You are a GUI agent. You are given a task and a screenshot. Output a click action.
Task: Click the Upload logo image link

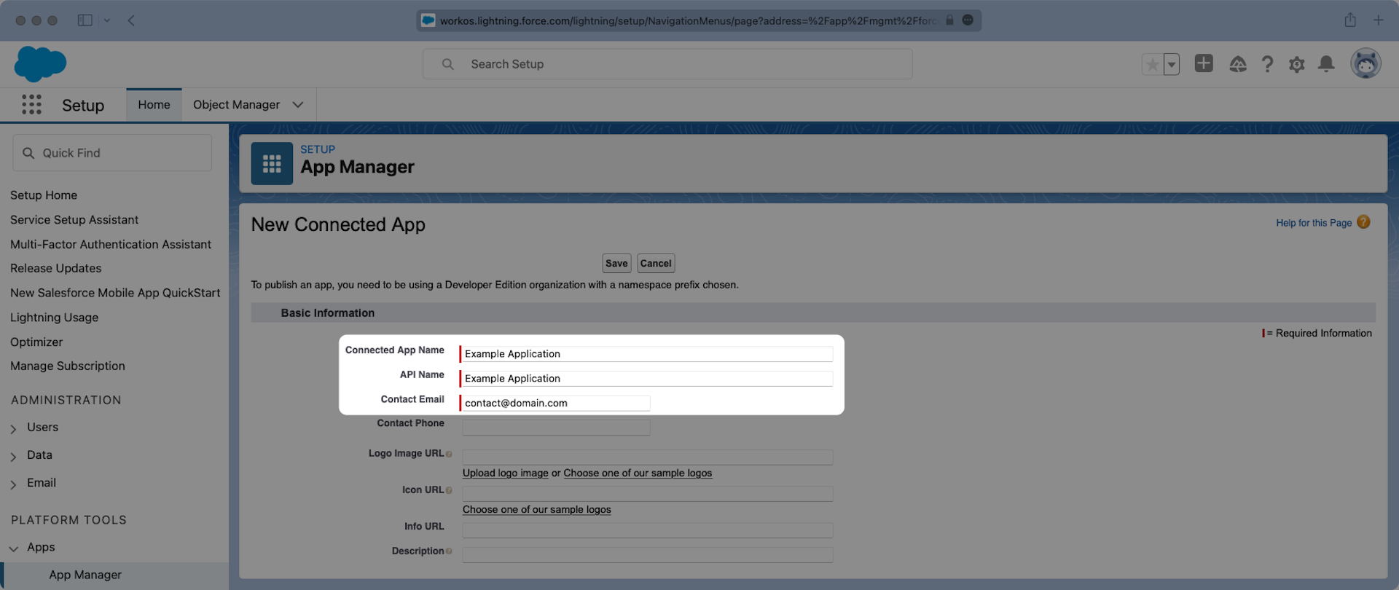click(x=505, y=473)
